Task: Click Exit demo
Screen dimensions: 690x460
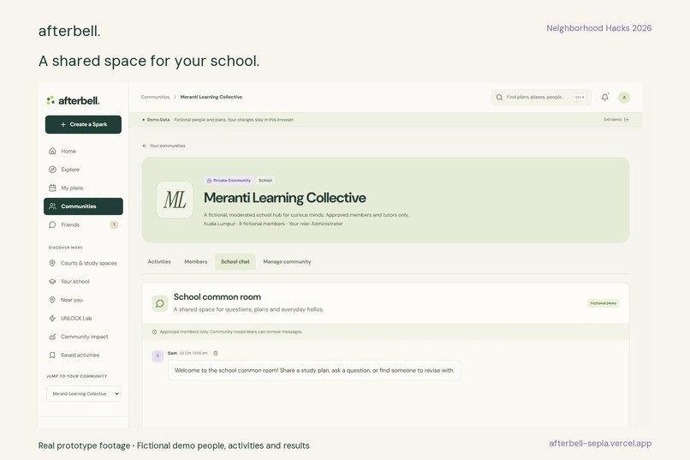Action: tap(616, 120)
